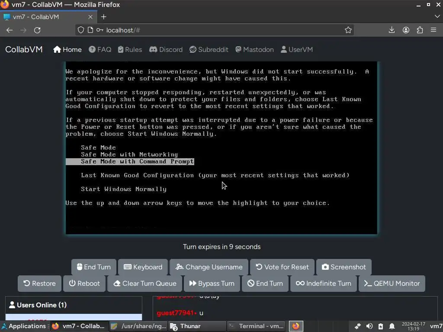The width and height of the screenshot is (443, 332).
Task: Click the Indefinite Turn button
Action: (324, 284)
